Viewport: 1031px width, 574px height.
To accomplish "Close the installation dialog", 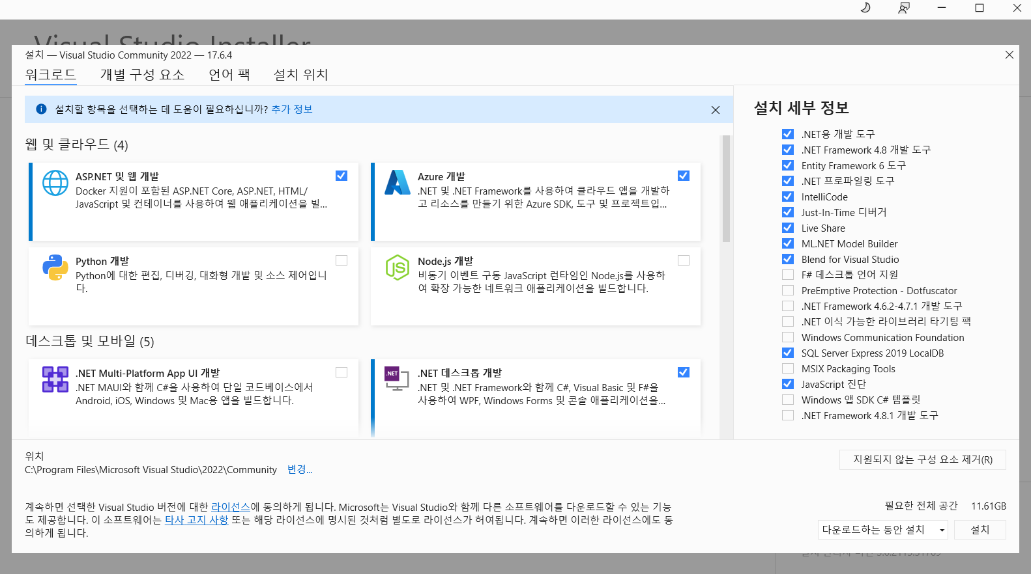I will pos(1009,55).
